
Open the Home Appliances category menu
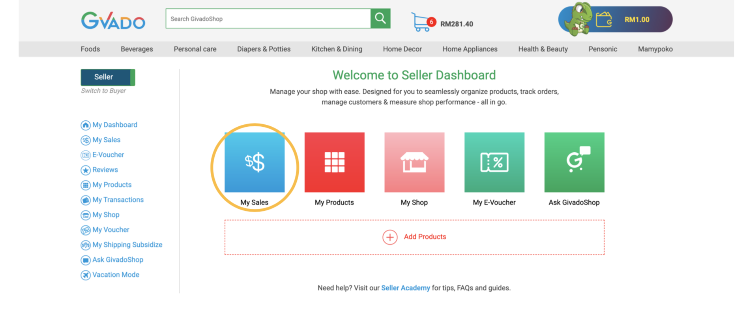tap(470, 49)
